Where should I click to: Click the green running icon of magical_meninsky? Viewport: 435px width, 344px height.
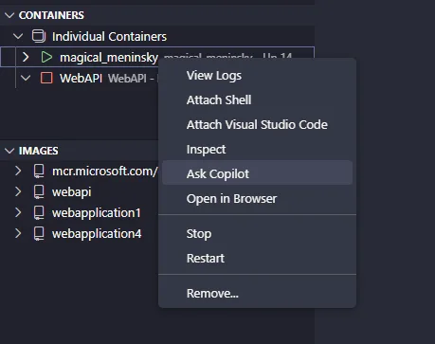point(46,57)
